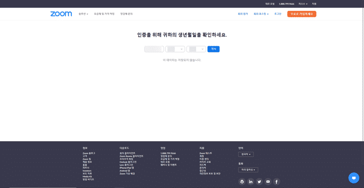Viewport: 364px width, 188px height.
Task: Open Zoom's YouTube channel icon
Action: pyautogui.click(x=268, y=182)
